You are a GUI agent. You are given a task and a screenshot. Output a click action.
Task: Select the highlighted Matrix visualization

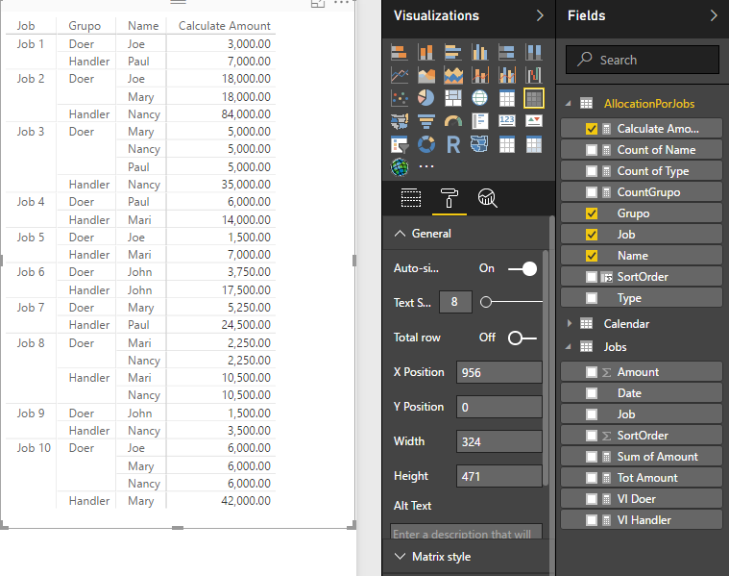pos(534,98)
